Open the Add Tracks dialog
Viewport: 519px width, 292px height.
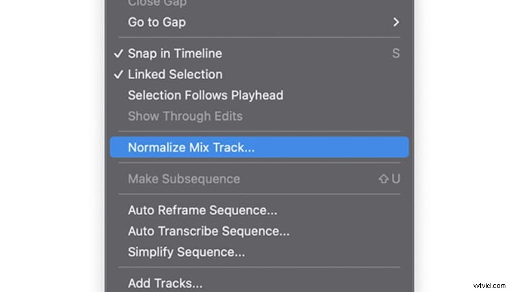coord(165,283)
